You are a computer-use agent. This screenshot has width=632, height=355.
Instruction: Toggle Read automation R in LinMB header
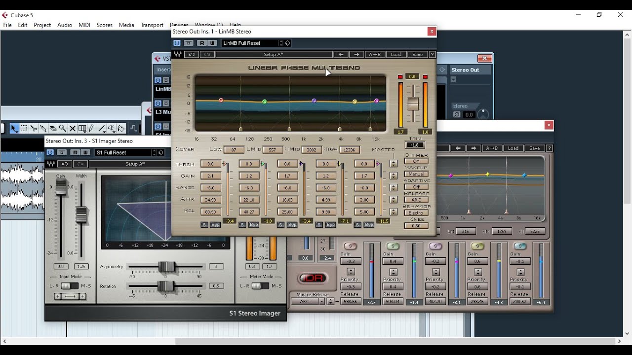(x=201, y=43)
